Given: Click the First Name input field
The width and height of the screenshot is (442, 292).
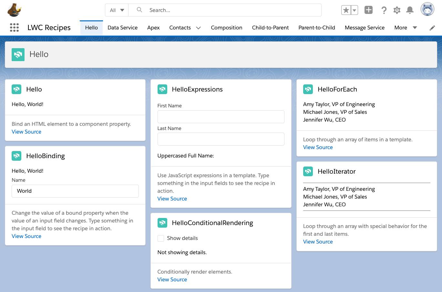Looking at the screenshot, I should (221, 116).
